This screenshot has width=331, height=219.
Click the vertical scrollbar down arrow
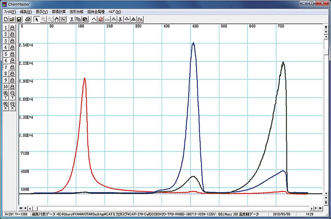[x=327, y=194]
